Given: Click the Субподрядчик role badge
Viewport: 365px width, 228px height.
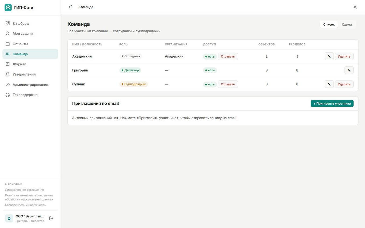Looking at the screenshot, I should tap(134, 84).
